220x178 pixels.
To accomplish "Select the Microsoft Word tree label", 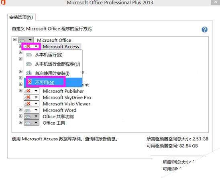I will click(59, 110).
